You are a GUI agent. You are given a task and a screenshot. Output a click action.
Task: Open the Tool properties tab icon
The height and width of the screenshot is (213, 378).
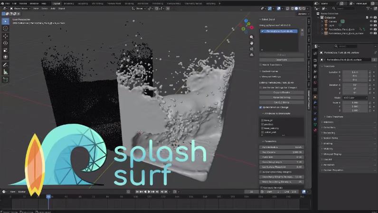pos(315,53)
